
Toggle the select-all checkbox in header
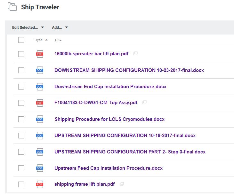click(x=21, y=40)
